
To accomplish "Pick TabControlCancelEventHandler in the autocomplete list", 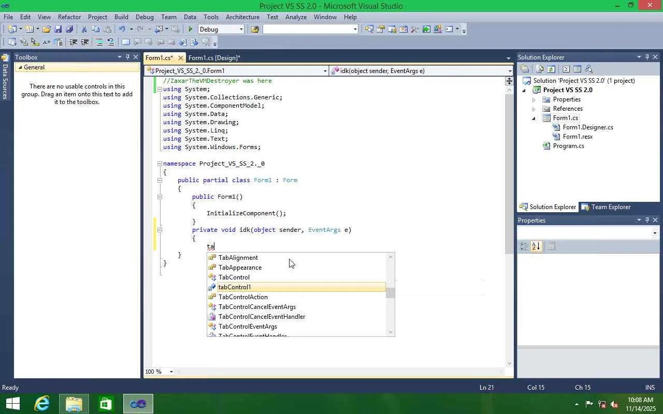I will point(296,317).
